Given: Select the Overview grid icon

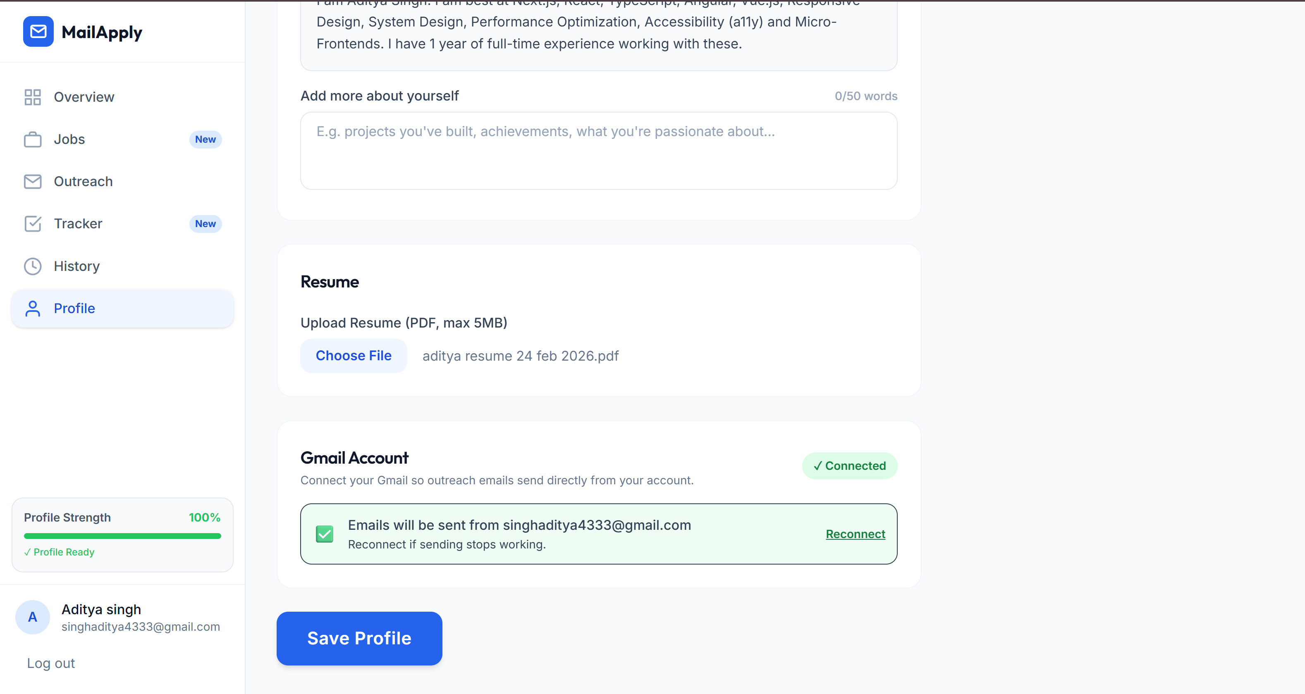Looking at the screenshot, I should 32,97.
